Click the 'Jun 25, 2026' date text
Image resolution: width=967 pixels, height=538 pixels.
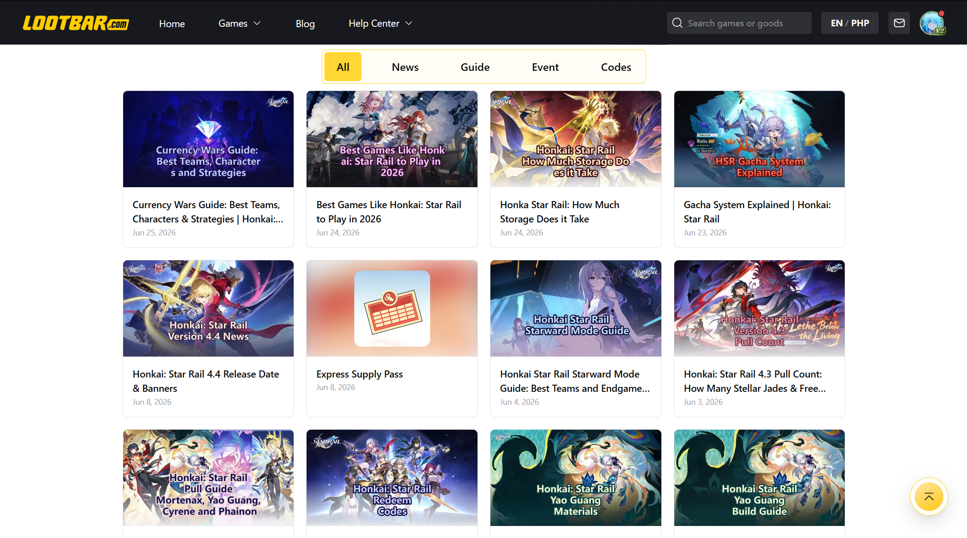click(x=154, y=233)
